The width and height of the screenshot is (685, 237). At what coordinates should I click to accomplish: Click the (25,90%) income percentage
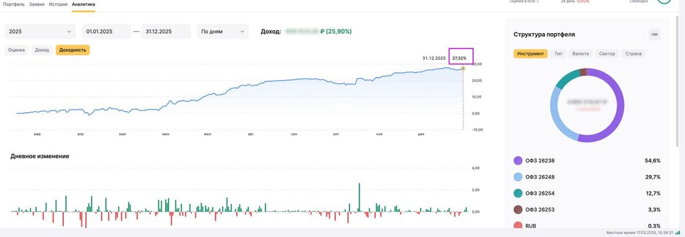pyautogui.click(x=339, y=32)
